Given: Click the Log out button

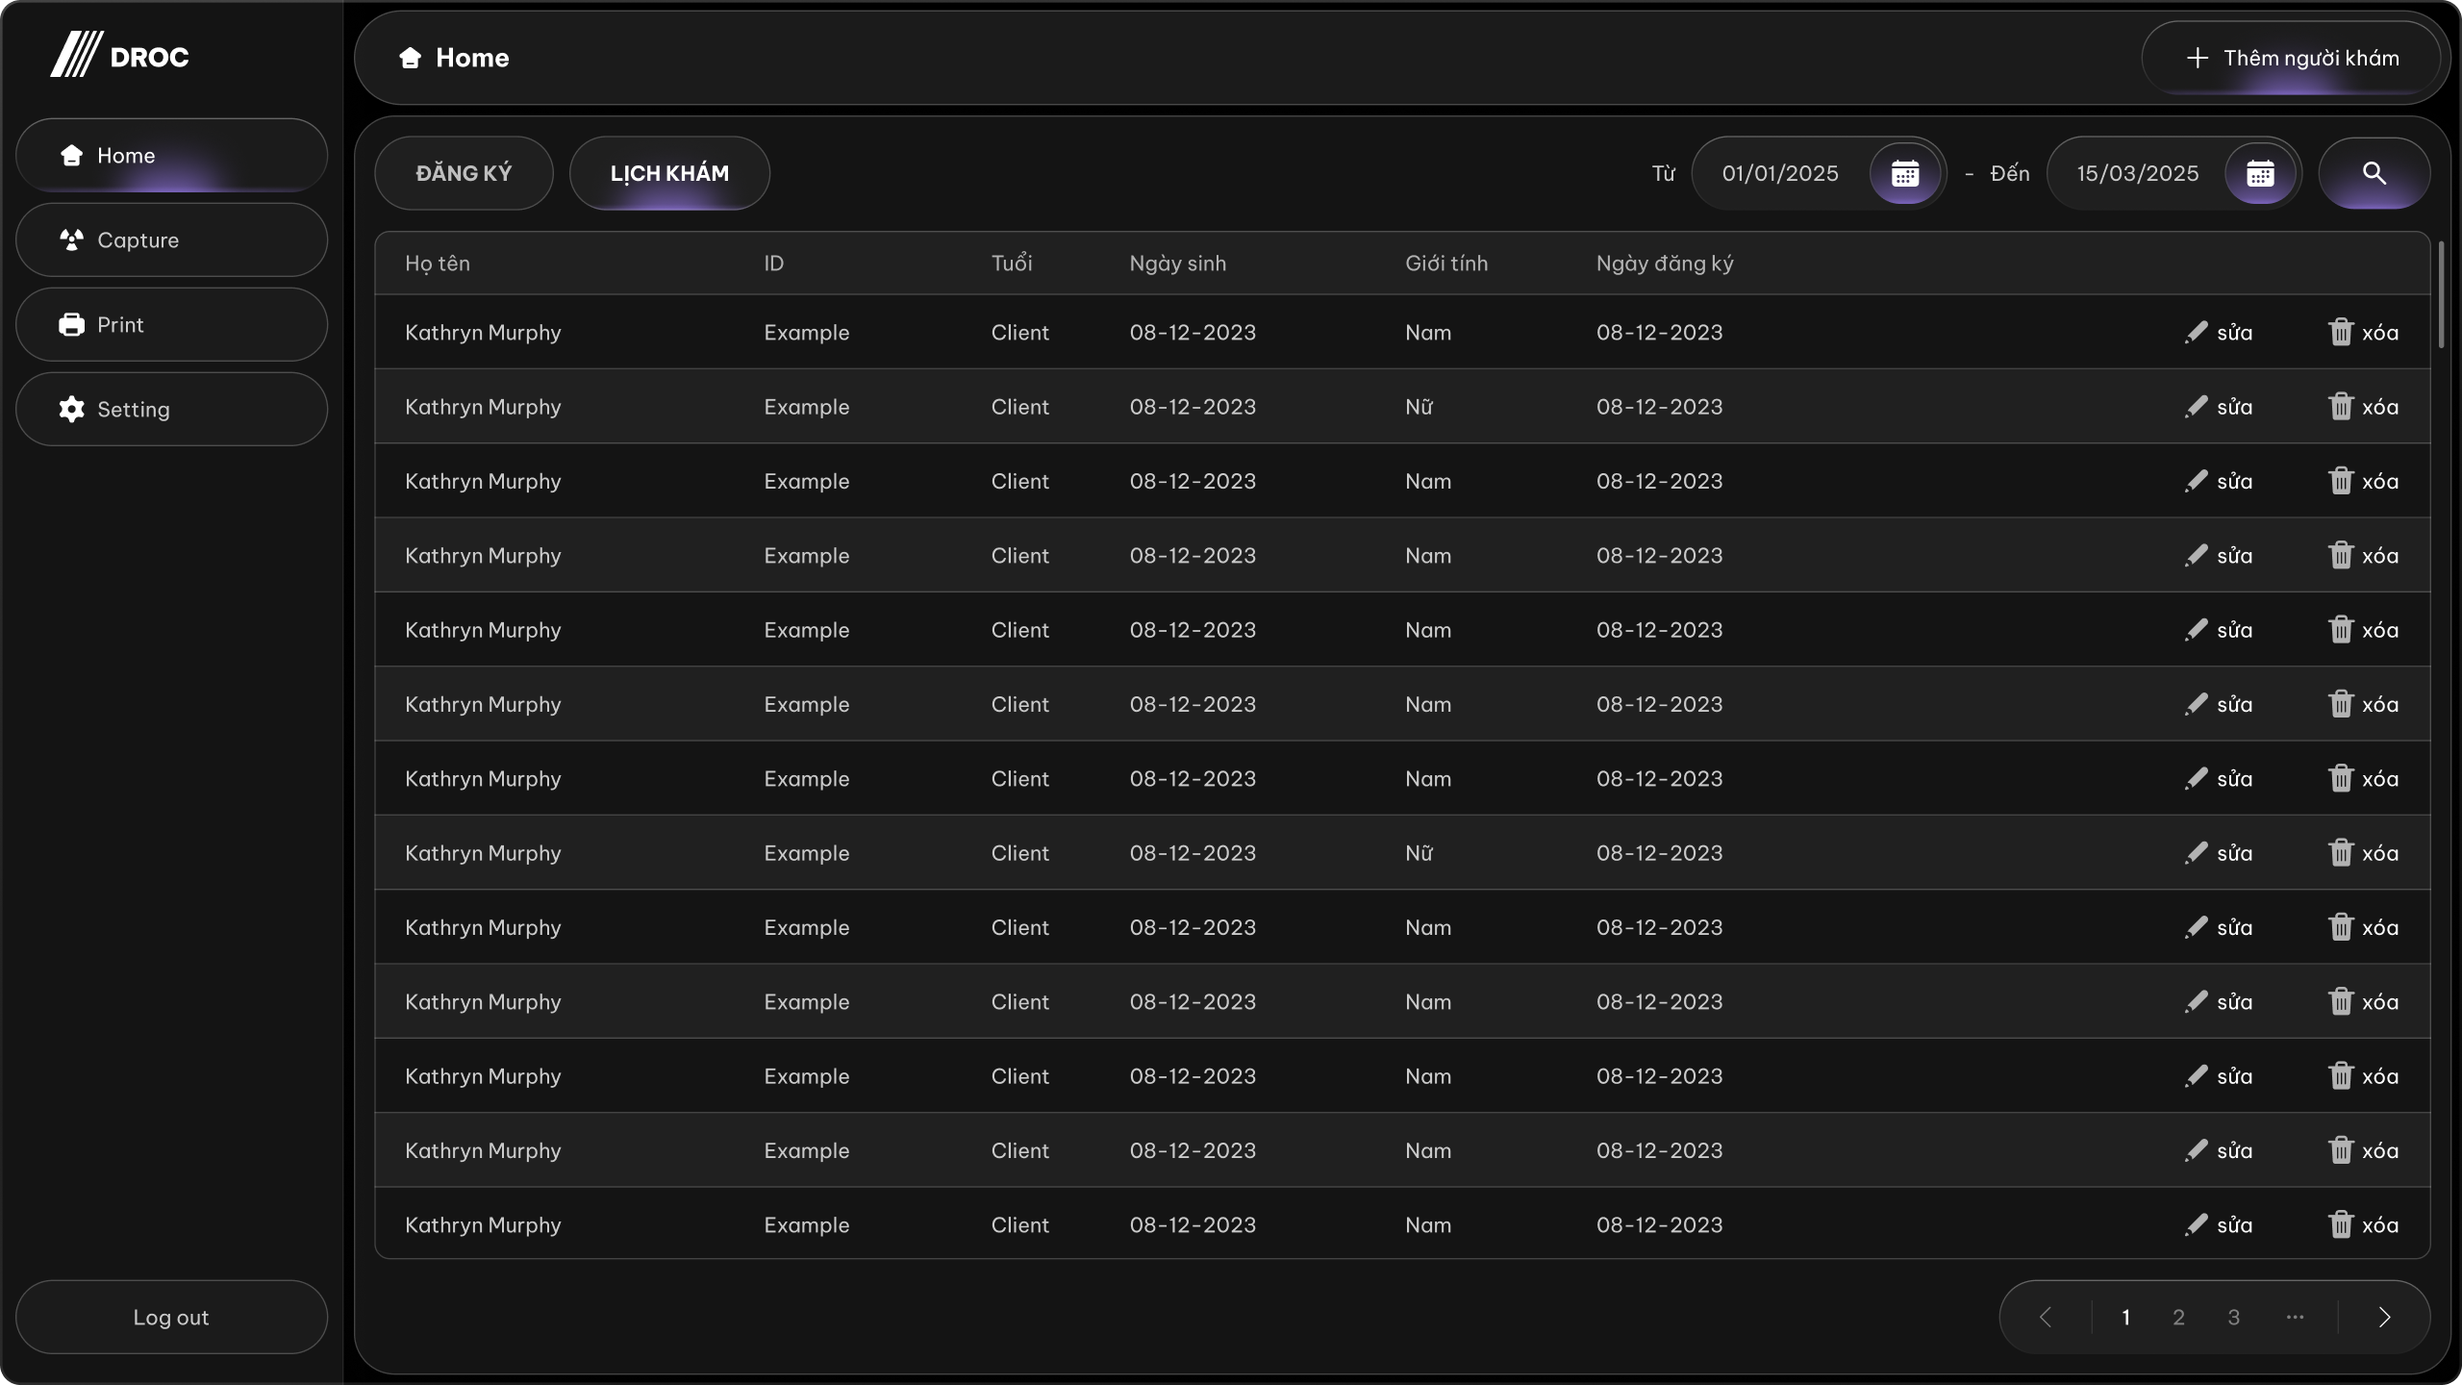Looking at the screenshot, I should pos(171,1317).
